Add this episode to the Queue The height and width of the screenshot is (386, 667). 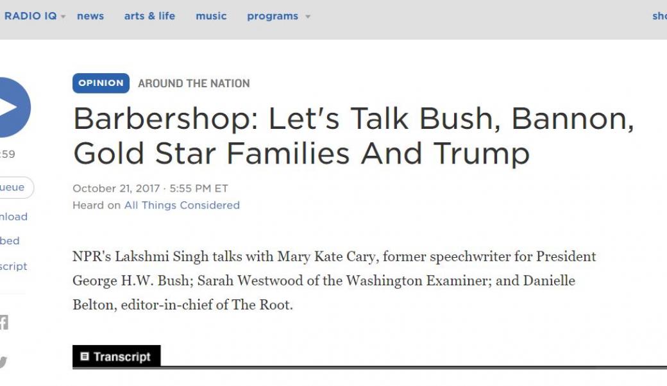click(12, 187)
